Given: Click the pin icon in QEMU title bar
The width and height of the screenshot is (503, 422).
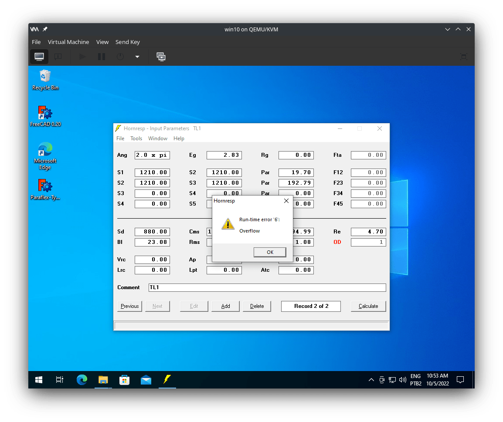Looking at the screenshot, I should coord(45,29).
